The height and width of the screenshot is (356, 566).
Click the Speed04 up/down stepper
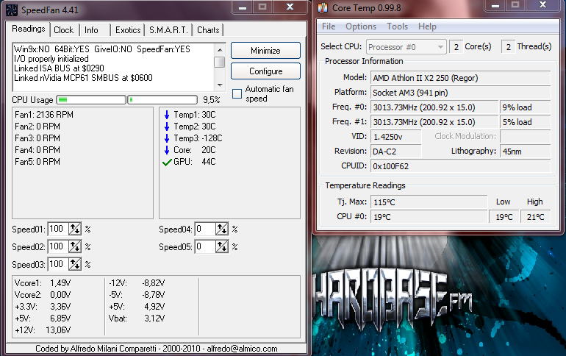coord(222,229)
